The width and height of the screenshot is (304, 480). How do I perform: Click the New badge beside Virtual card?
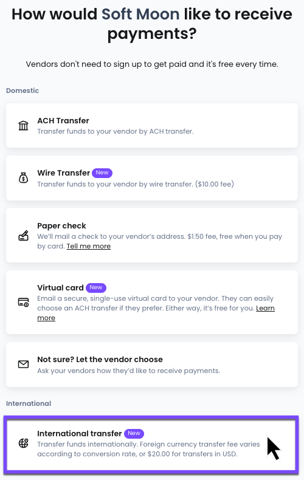96,288
